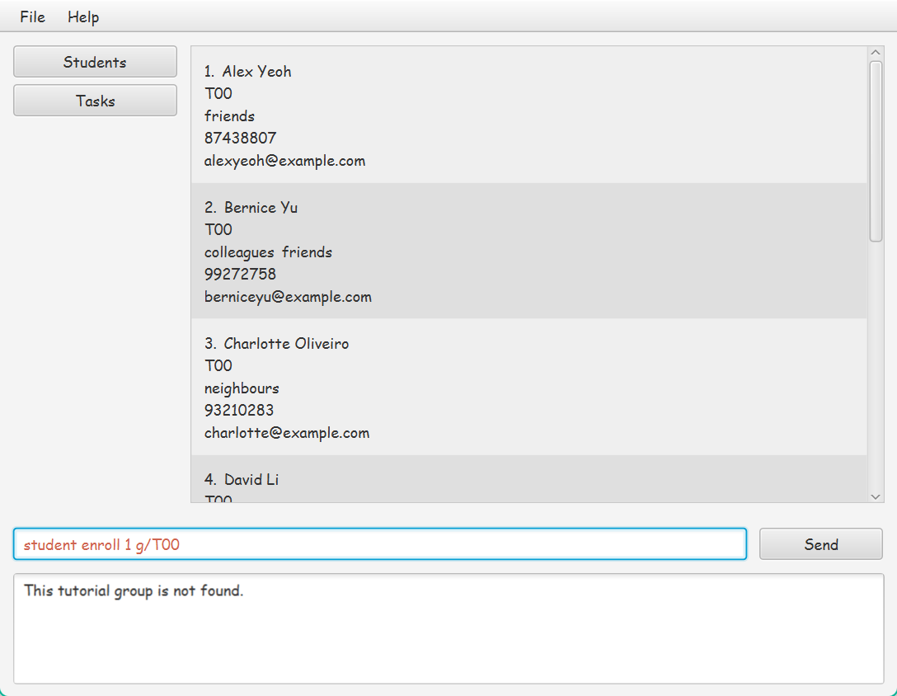The image size is (897, 696).
Task: Click the email charlotte@example.com
Action: (x=287, y=433)
